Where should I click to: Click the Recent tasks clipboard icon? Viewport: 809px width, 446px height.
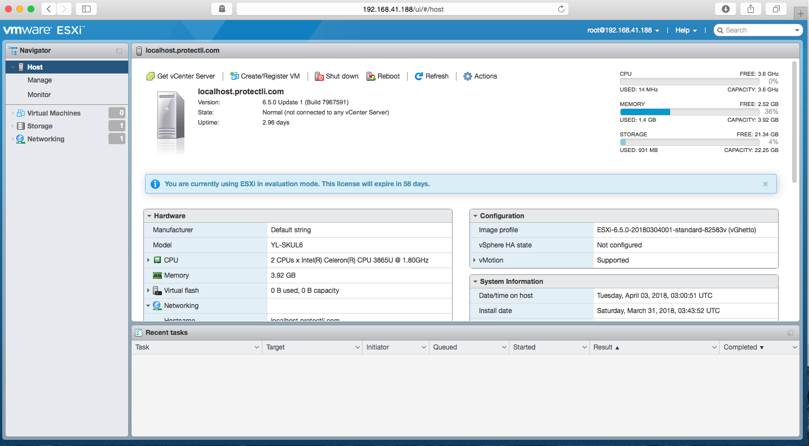click(138, 333)
